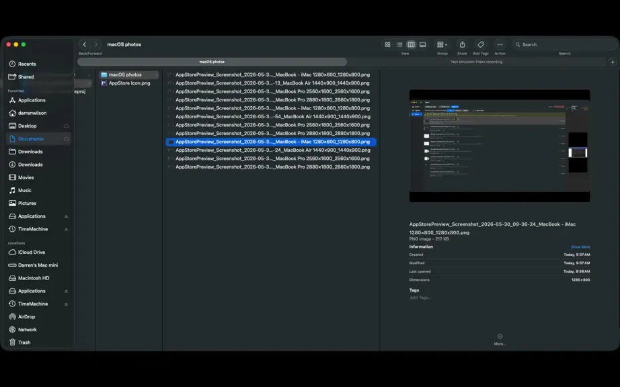Switch to gallery view
This screenshot has width=620, height=387.
pyautogui.click(x=423, y=44)
